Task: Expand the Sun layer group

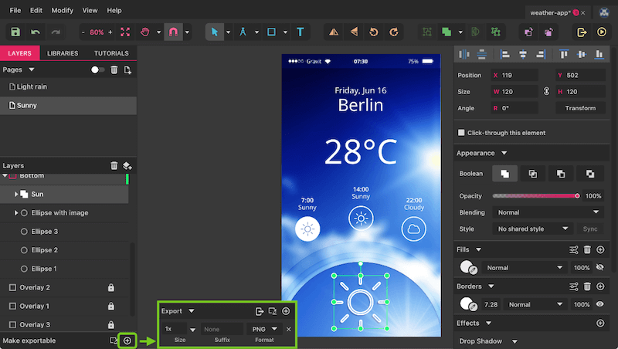Action: click(16, 195)
